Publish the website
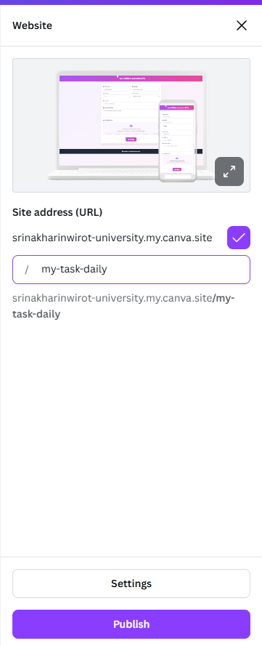 pos(131,623)
